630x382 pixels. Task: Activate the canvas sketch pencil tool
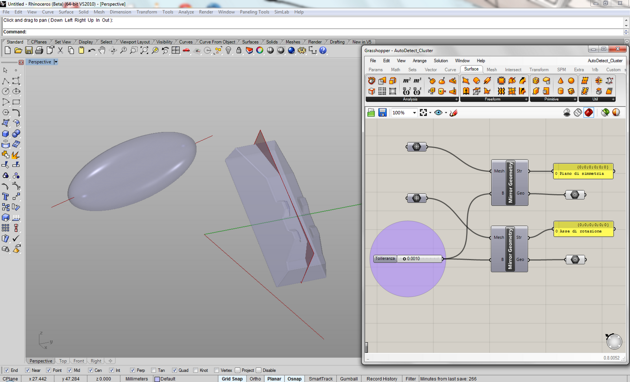[453, 113]
